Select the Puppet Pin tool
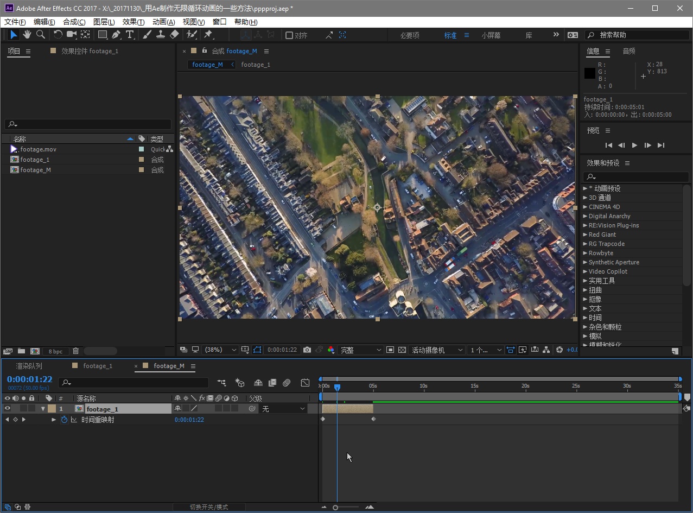 click(208, 35)
